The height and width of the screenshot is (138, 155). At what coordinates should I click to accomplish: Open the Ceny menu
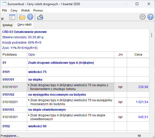[14, 10]
